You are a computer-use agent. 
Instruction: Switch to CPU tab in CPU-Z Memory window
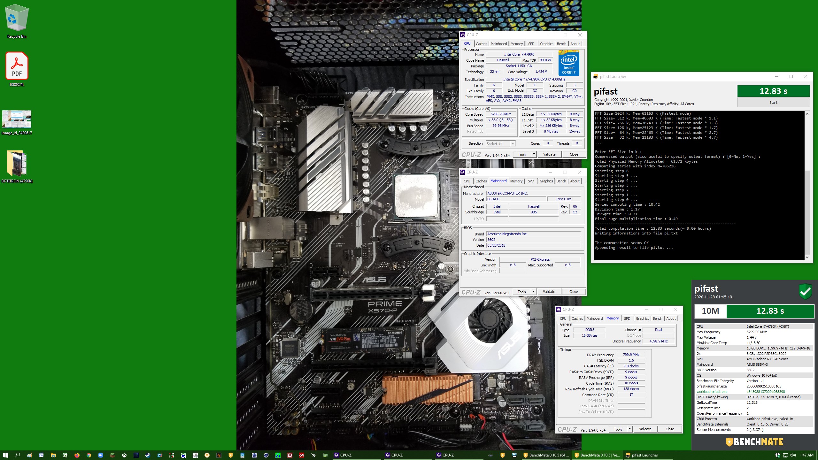(x=563, y=318)
